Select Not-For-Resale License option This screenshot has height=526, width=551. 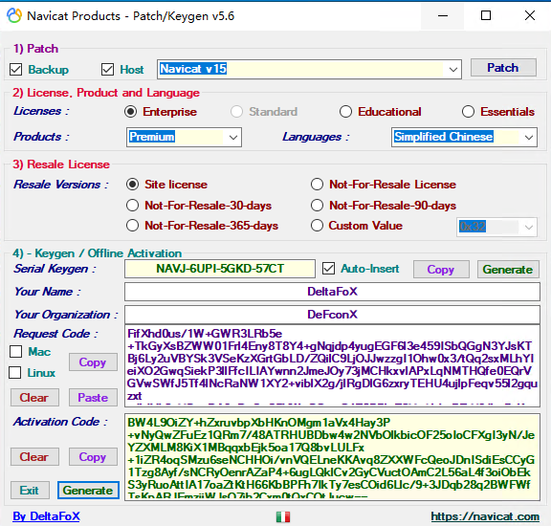[x=317, y=185]
